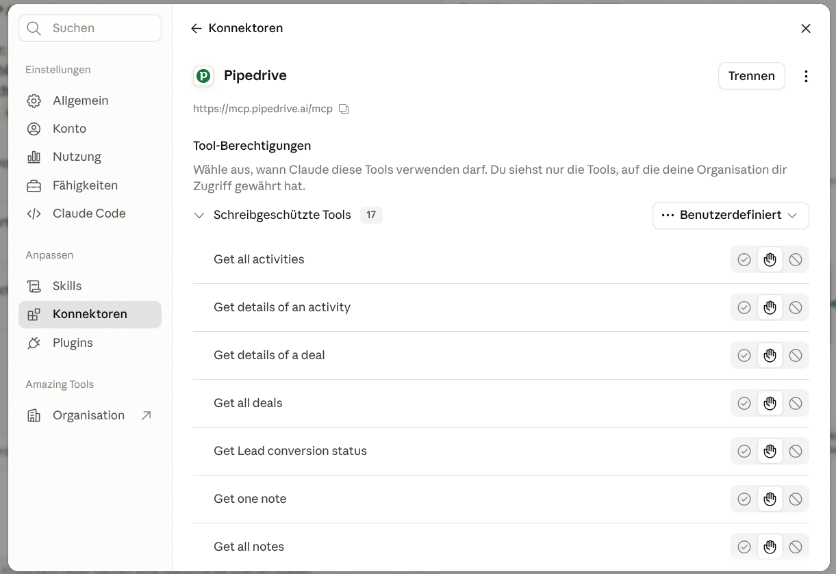This screenshot has height=574, width=836.
Task: Click the Suchen search field
Action: click(90, 28)
